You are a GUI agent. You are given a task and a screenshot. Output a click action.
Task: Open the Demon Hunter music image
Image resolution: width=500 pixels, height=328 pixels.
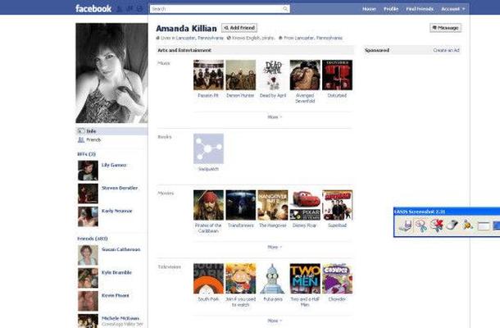click(x=241, y=75)
